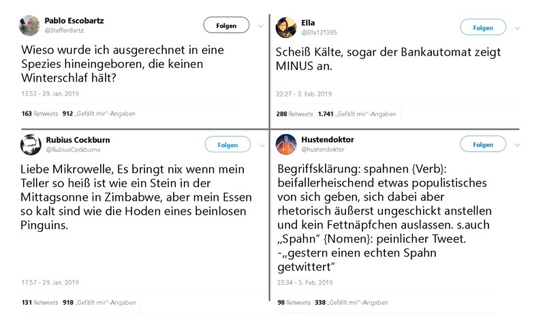Viewport: 545px width, 319px height.
Task: Follow Rubius Cockburn with Folgen button
Action: click(228, 144)
